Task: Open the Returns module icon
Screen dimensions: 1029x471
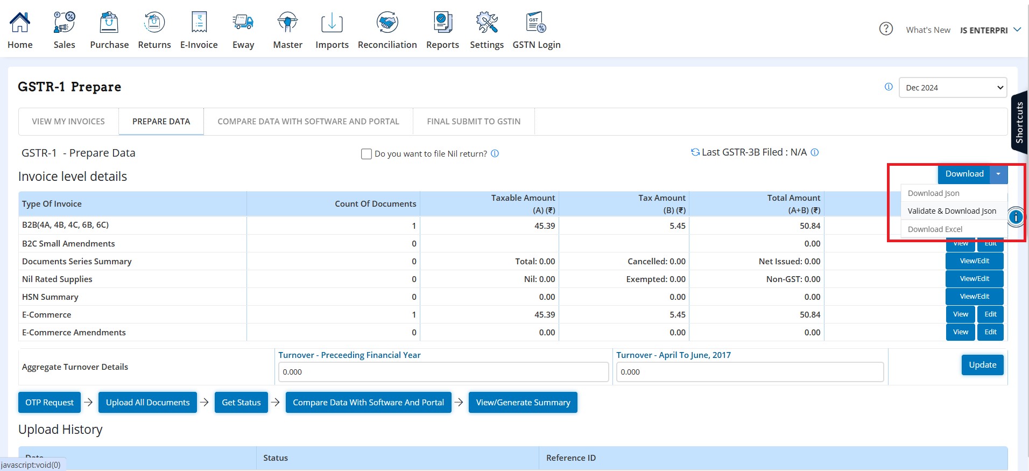Action: (x=154, y=23)
